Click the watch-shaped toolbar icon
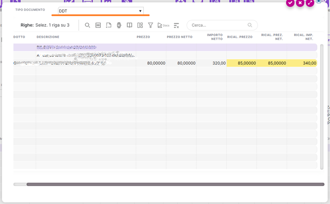The width and height of the screenshot is (330, 204). (119, 25)
